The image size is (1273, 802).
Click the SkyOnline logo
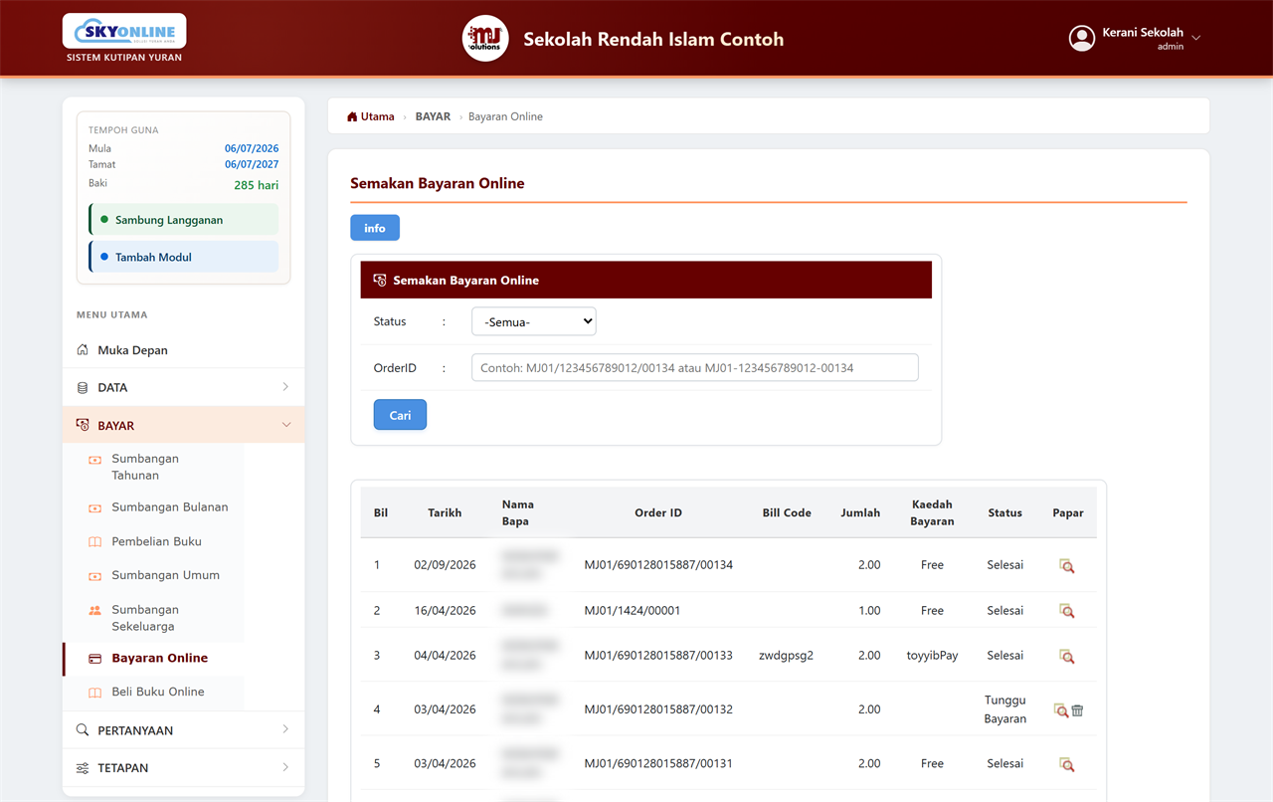coord(124,31)
